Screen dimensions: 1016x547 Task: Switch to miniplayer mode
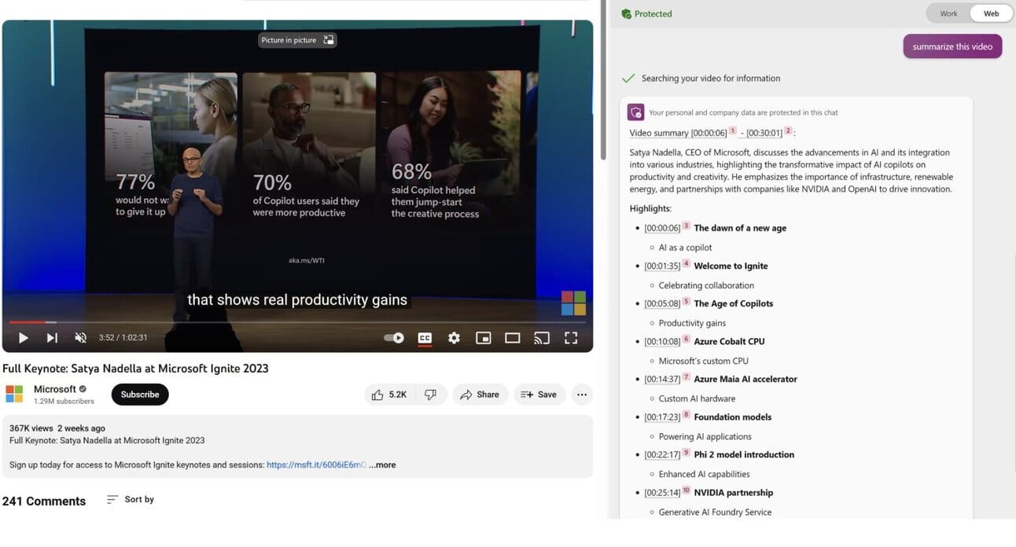(484, 338)
